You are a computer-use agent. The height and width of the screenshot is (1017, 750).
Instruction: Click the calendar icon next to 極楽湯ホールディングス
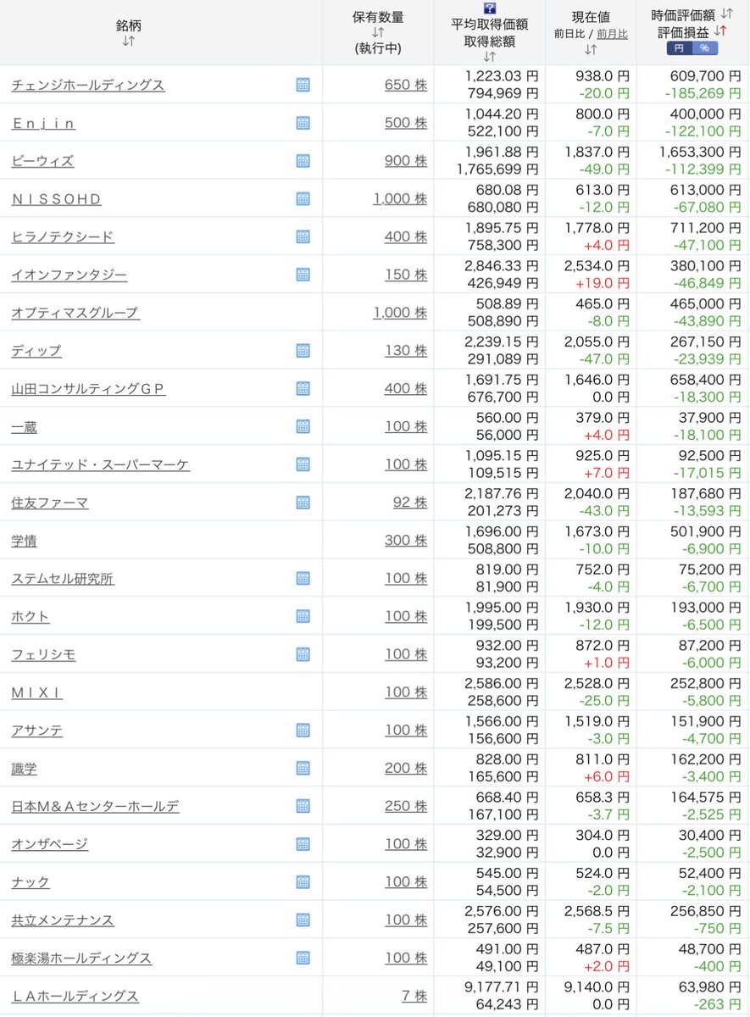pos(303,958)
